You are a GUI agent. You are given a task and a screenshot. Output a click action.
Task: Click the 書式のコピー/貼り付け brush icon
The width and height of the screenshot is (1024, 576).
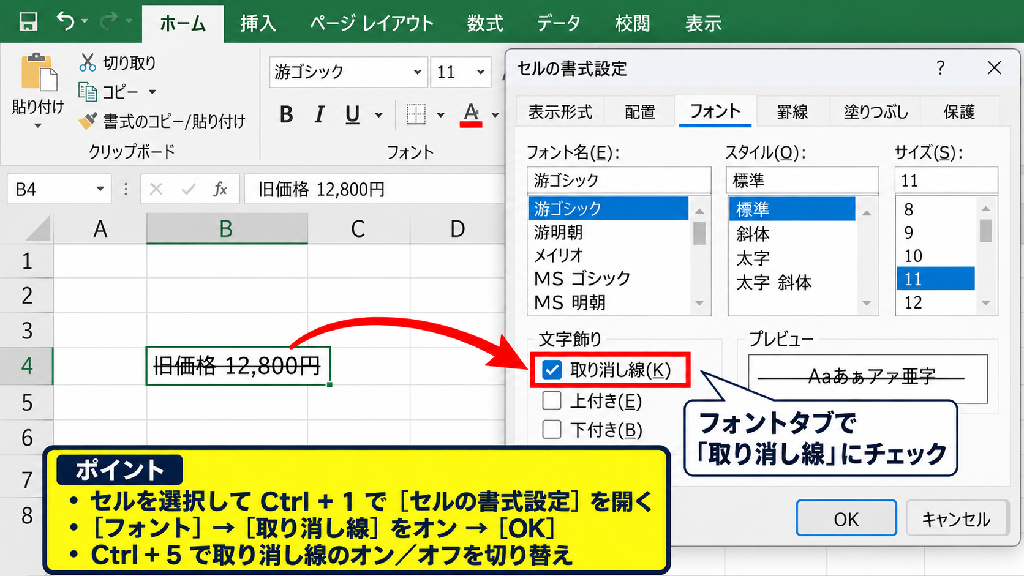coord(88,121)
